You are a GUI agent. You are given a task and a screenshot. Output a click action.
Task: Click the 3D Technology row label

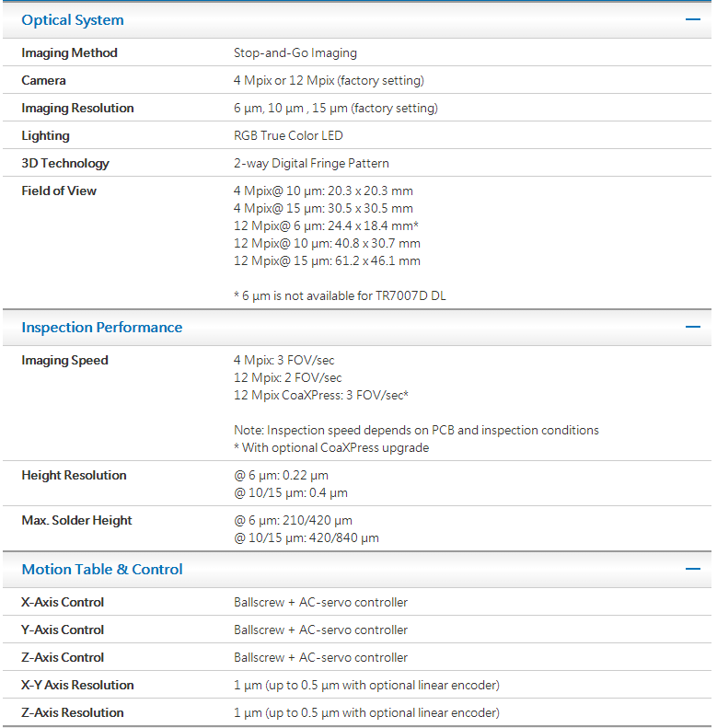65,164
